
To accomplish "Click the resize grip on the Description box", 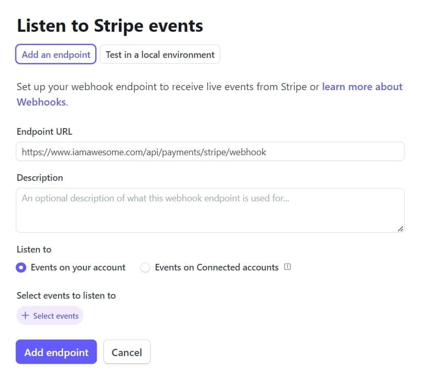I will (x=399, y=230).
